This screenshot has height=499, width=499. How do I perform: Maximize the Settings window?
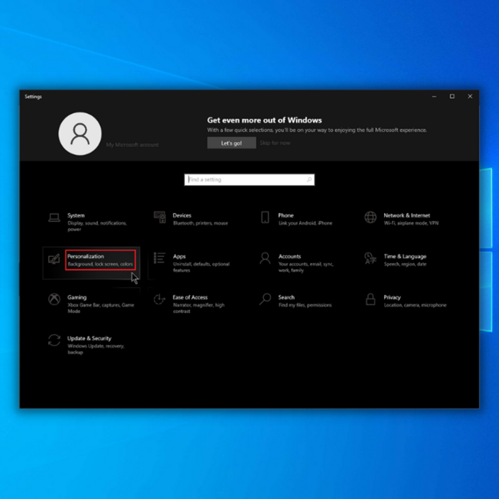tap(452, 96)
